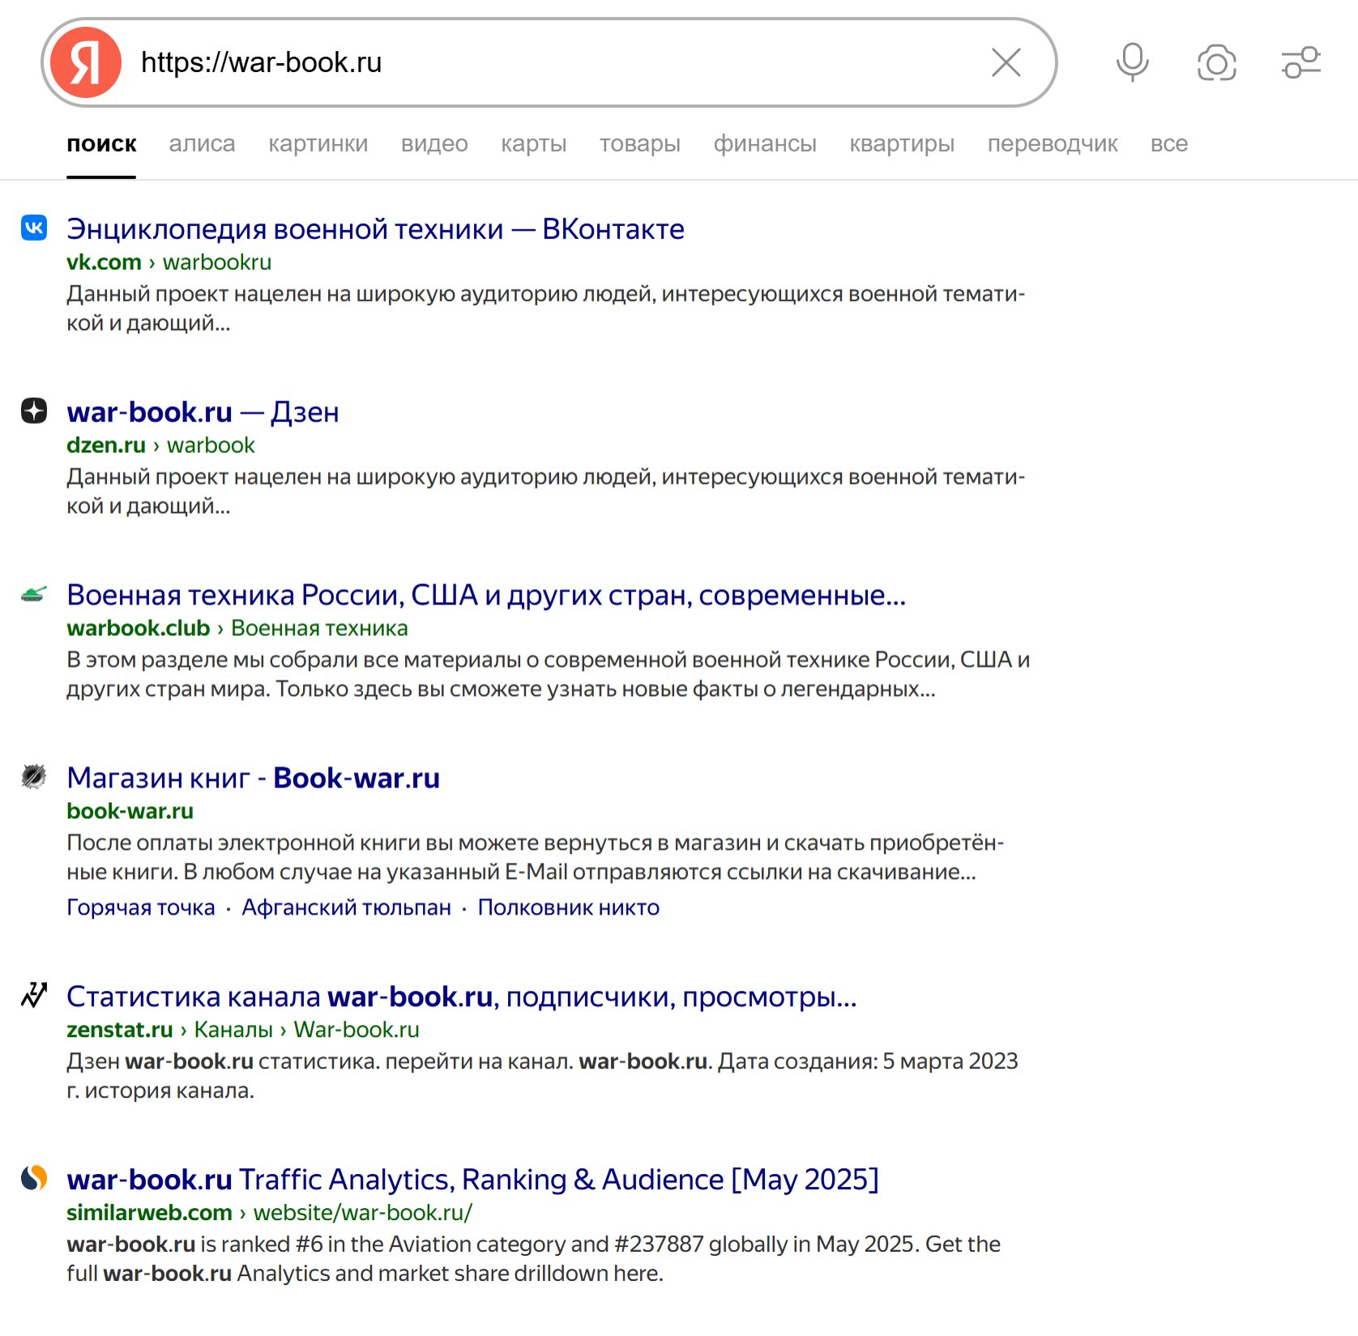Image resolution: width=1358 pixels, height=1336 pixels.
Task: Open search settings sliders icon
Action: (x=1300, y=62)
